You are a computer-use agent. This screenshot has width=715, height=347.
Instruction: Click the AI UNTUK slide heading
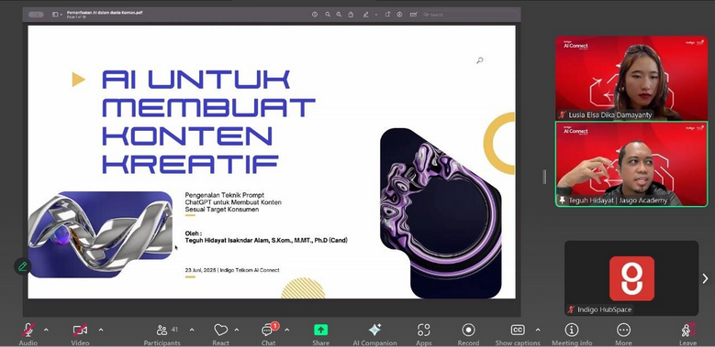196,79
